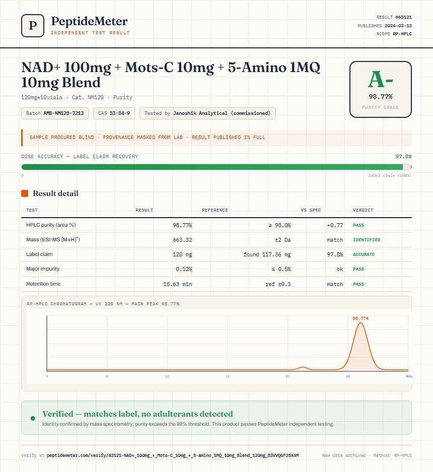The width and height of the screenshot is (433, 472).
Task: Click the ref ±0.3 reference value
Action: 278,284
